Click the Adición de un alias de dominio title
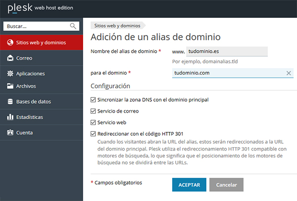 pos(155,37)
